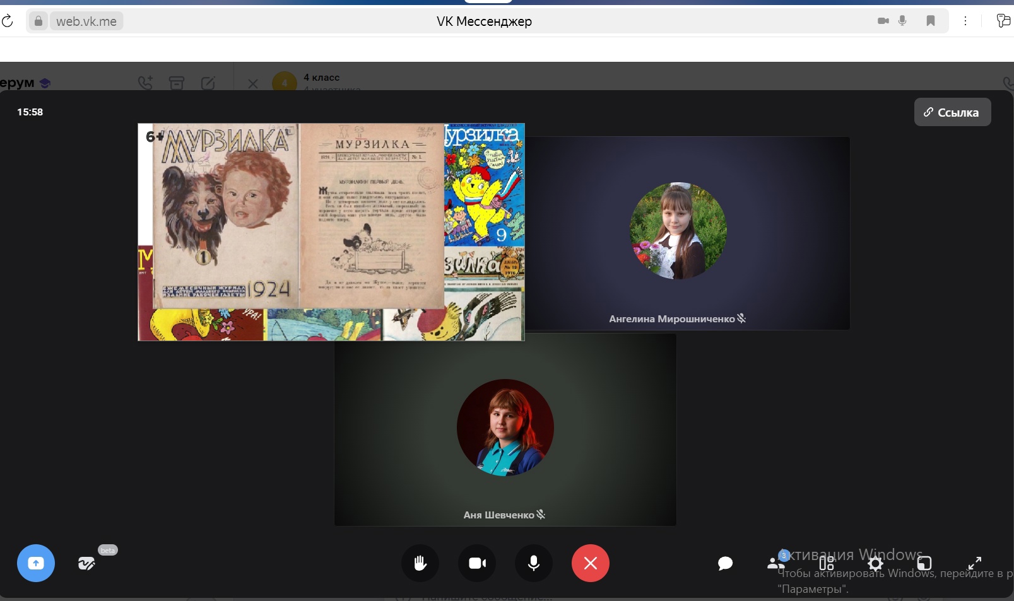The height and width of the screenshot is (601, 1014).
Task: Start a new call from chat list header
Action: coord(146,83)
